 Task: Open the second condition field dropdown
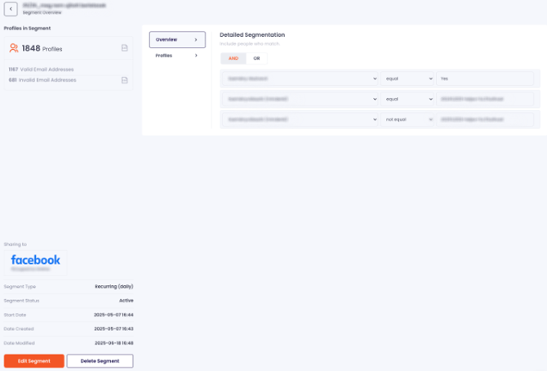click(x=299, y=99)
